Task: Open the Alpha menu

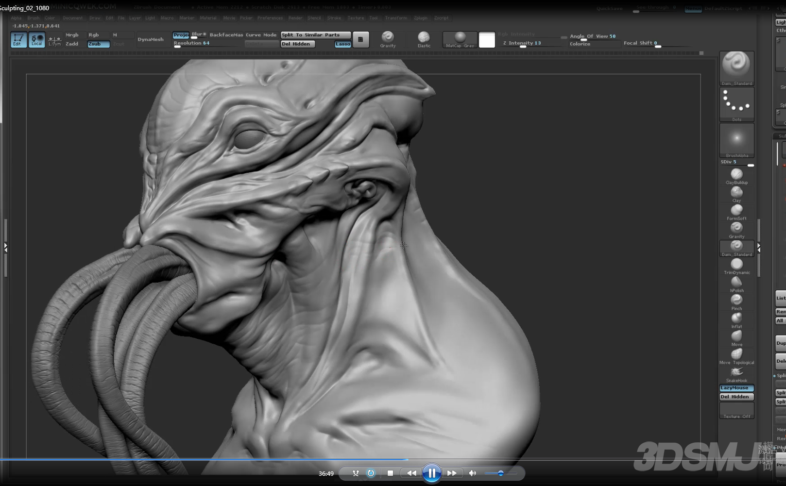Action: [x=17, y=18]
